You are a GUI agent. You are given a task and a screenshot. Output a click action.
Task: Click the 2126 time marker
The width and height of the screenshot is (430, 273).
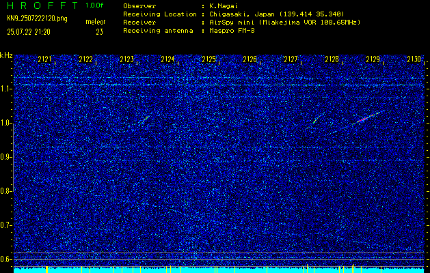250,59
